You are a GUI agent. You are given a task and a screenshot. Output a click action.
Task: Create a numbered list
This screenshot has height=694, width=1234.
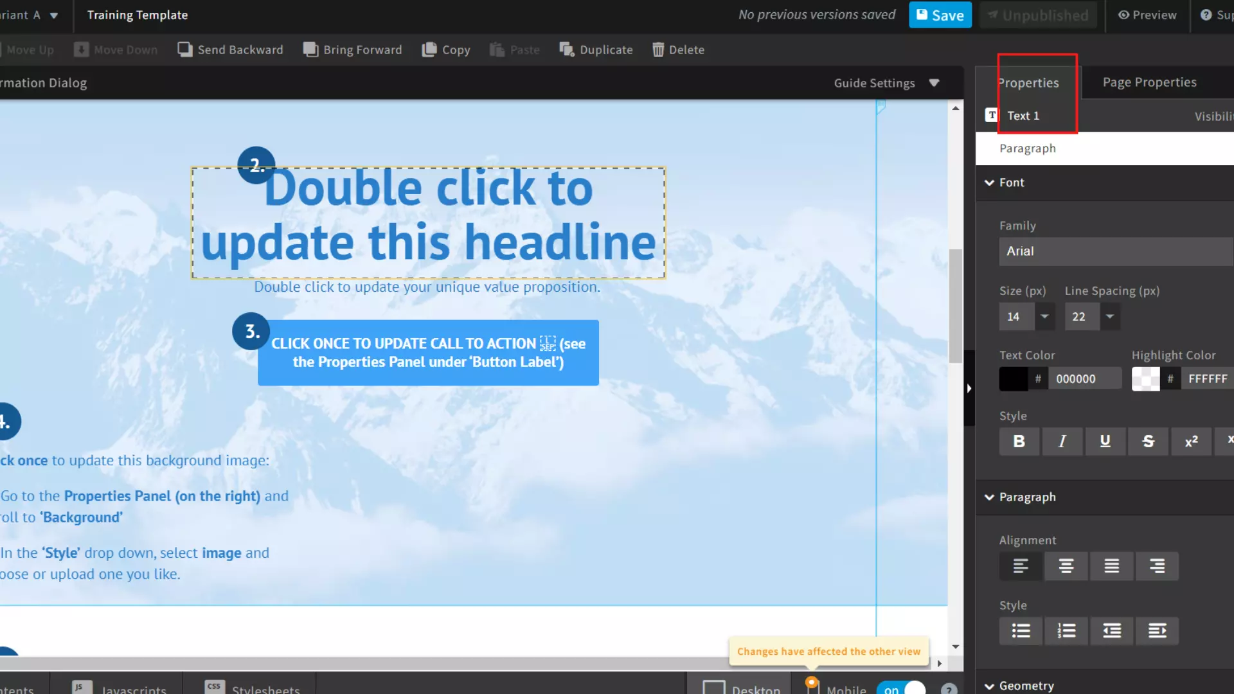coord(1066,630)
